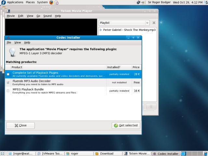Open the File menu in Codec Installer

[9, 43]
